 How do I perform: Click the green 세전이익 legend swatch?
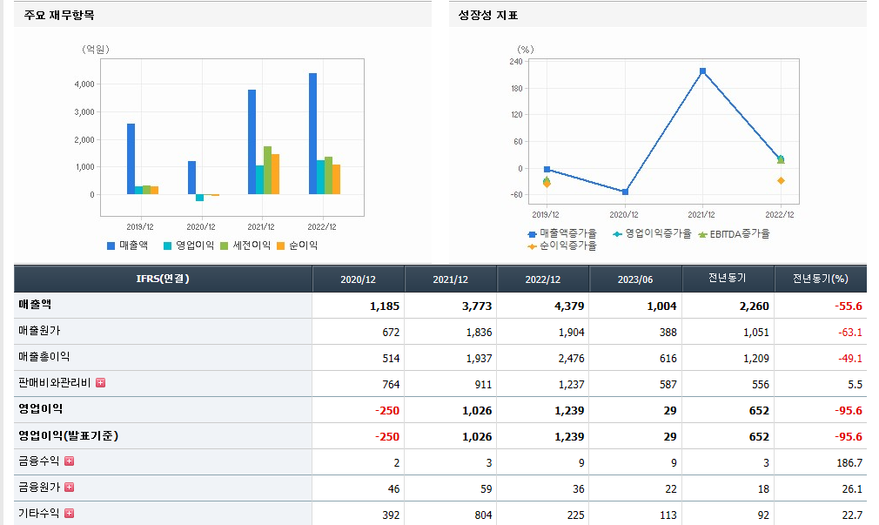pyautogui.click(x=225, y=246)
